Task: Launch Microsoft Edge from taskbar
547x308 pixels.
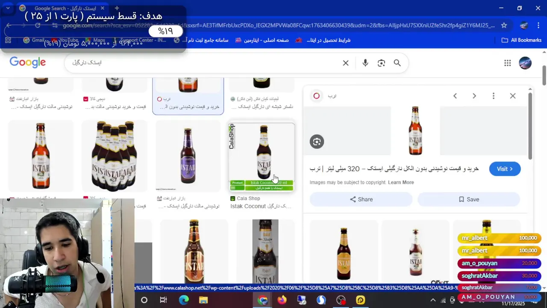Action: click(184, 300)
